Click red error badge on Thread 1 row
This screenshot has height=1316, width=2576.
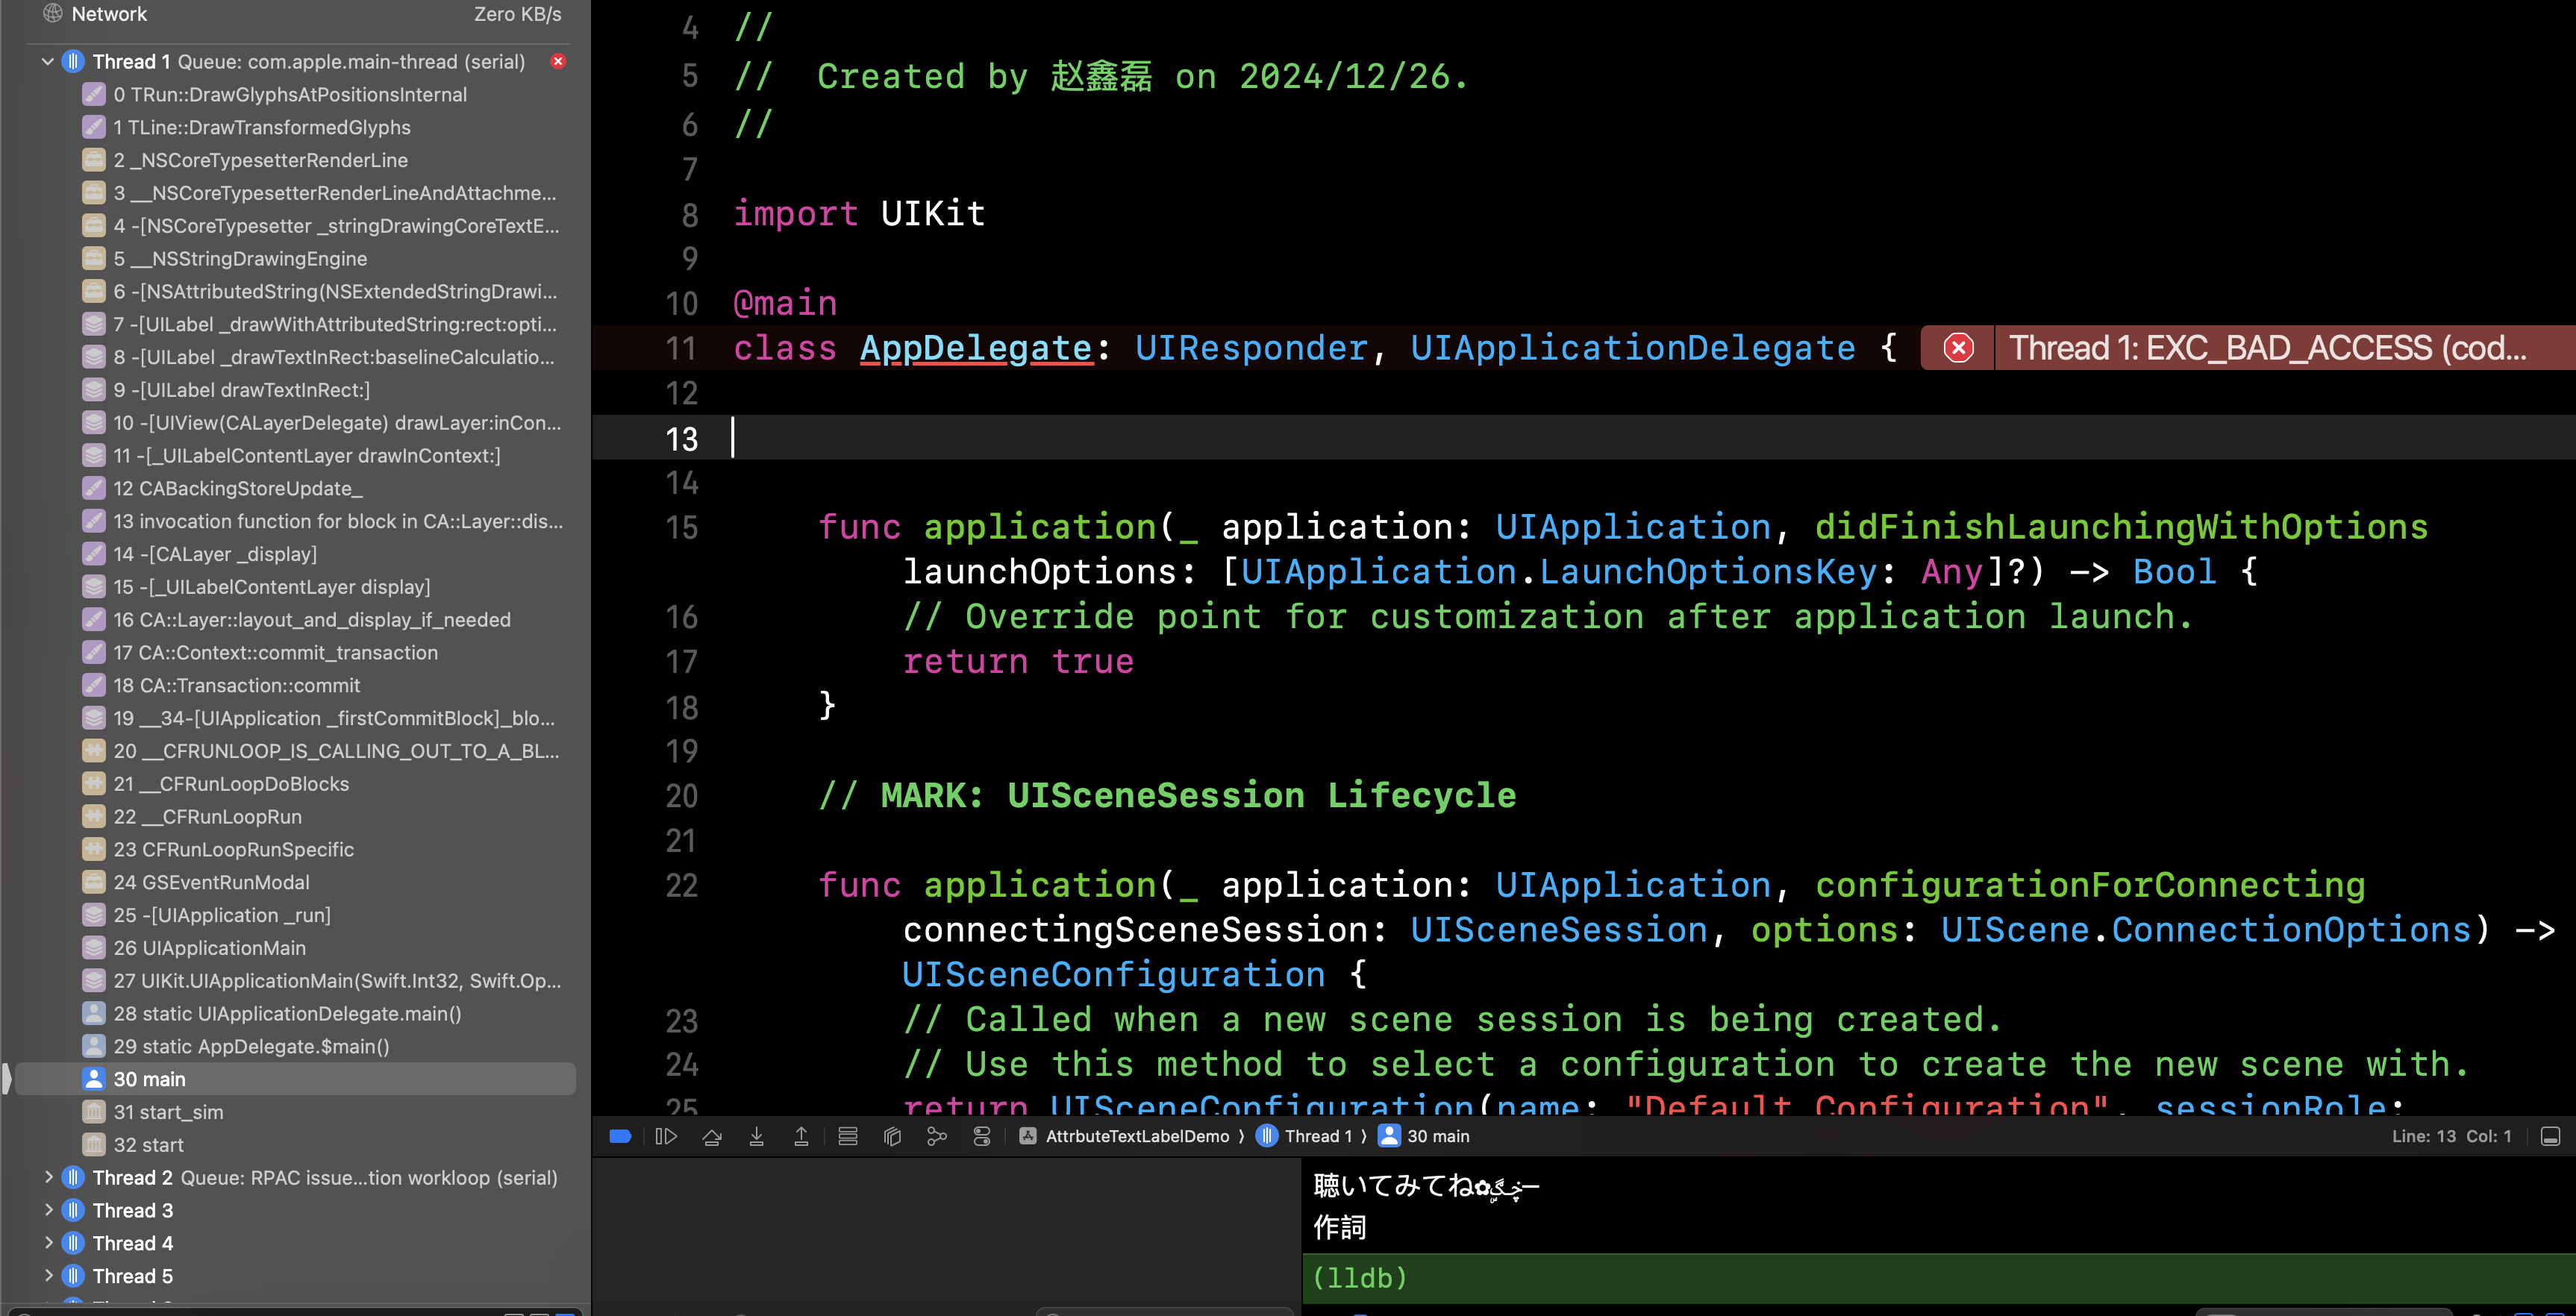pos(558,62)
